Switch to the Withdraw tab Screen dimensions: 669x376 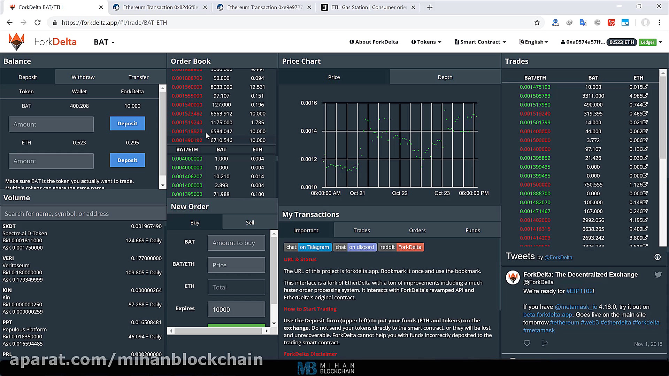pyautogui.click(x=83, y=77)
